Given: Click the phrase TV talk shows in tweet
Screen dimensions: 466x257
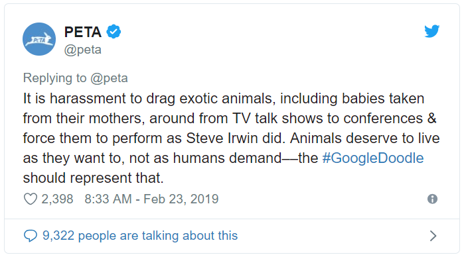Looking at the screenshot, I should pos(278,119).
